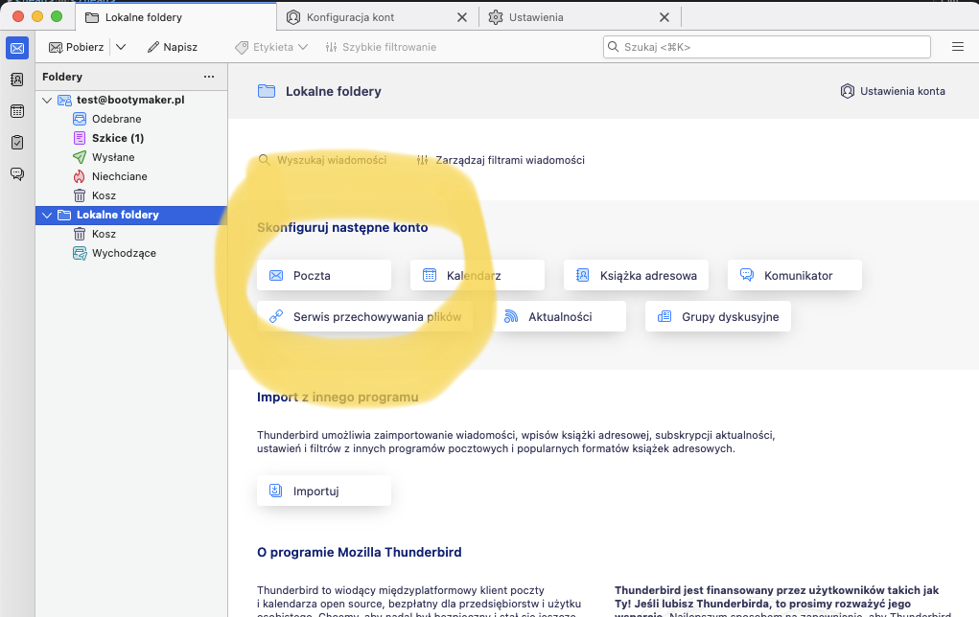
Task: Open the Calendar space icon in sidebar
Action: point(16,111)
